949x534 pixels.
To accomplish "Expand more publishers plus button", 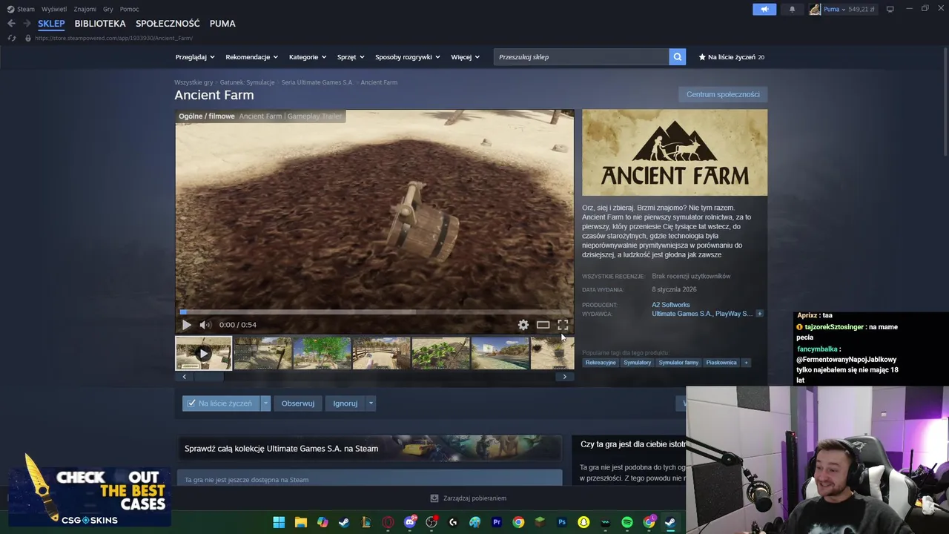I will pos(759,314).
